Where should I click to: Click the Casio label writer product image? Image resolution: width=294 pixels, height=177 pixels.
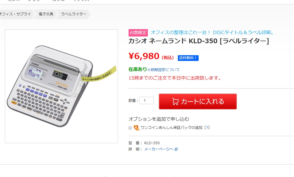tap(61, 86)
